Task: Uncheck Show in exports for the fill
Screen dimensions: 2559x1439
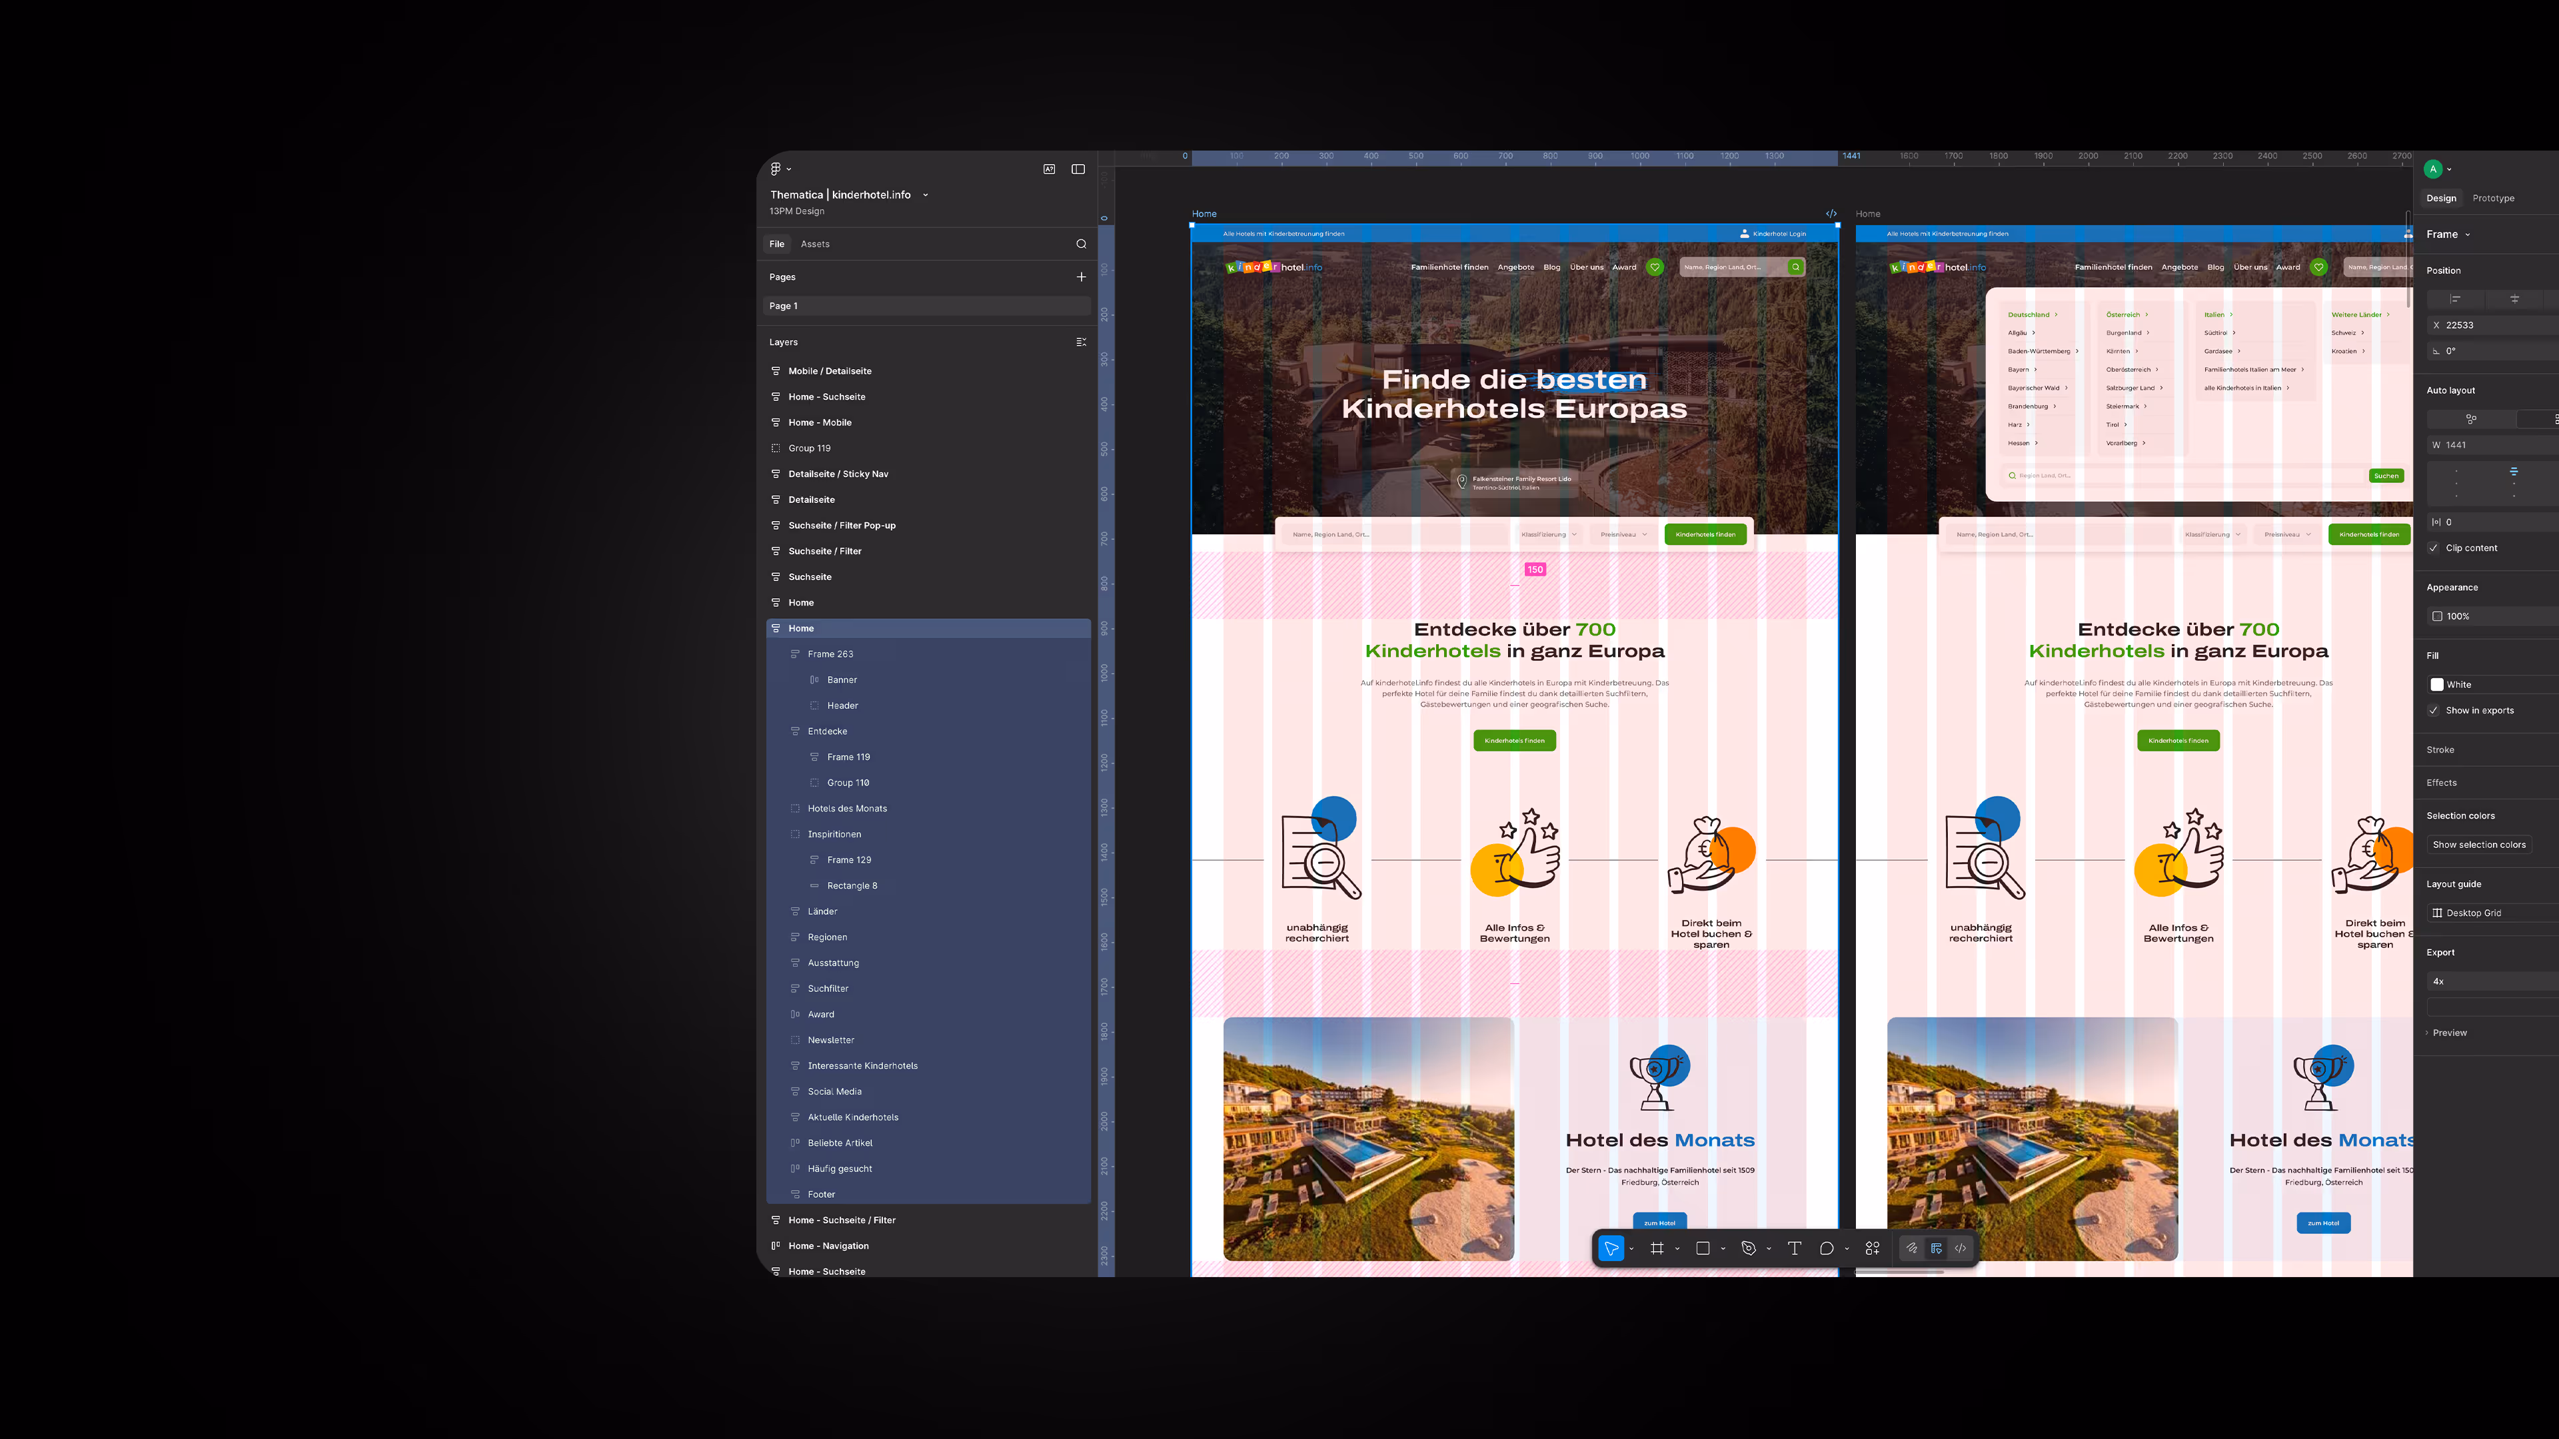Action: pyautogui.click(x=2434, y=710)
